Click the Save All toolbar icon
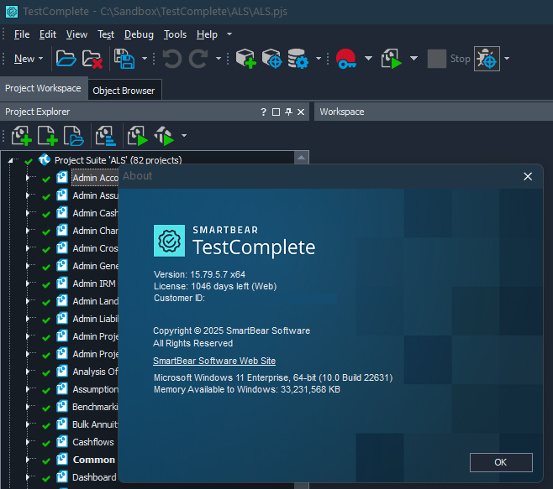 pos(124,59)
